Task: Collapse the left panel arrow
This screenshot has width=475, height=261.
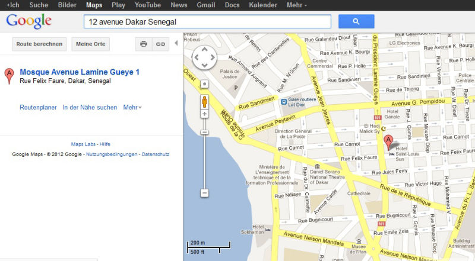Action: pos(176,43)
